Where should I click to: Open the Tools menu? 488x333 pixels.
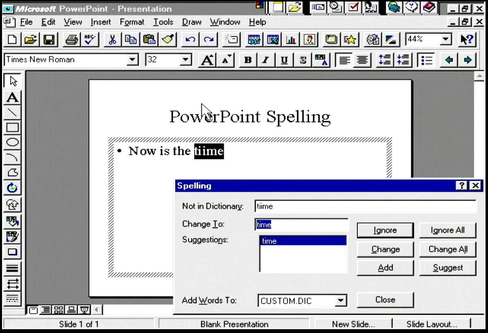click(163, 22)
